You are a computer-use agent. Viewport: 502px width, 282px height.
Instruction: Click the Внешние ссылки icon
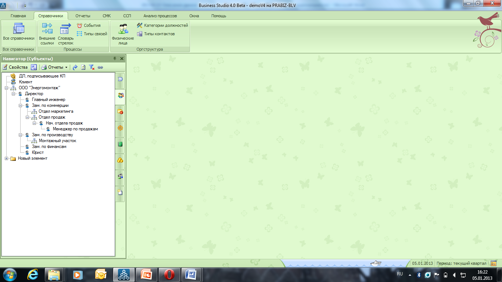[47, 33]
